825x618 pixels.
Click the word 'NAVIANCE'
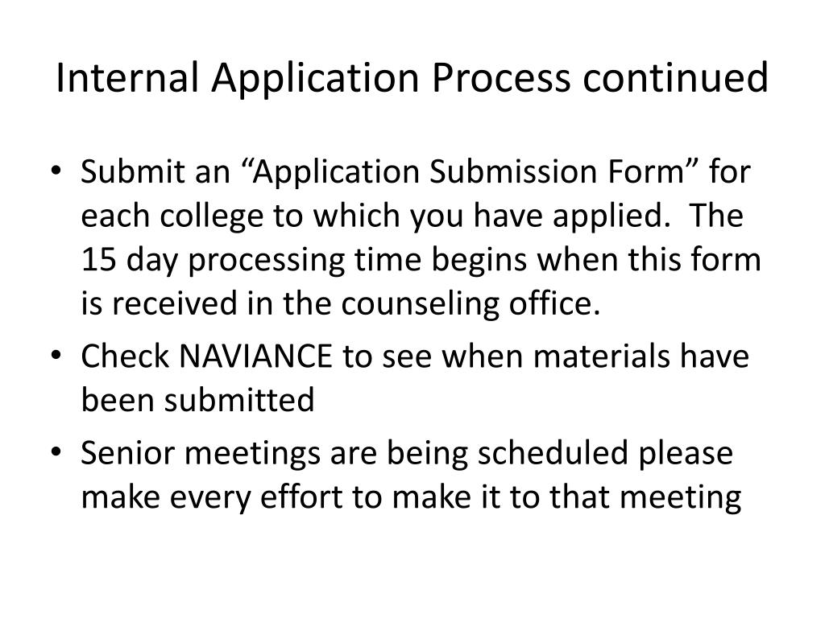coord(255,356)
